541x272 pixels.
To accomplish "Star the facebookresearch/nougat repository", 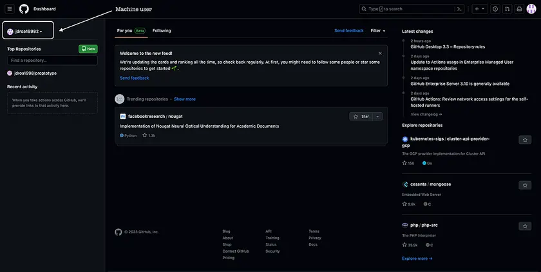I will tap(361, 117).
